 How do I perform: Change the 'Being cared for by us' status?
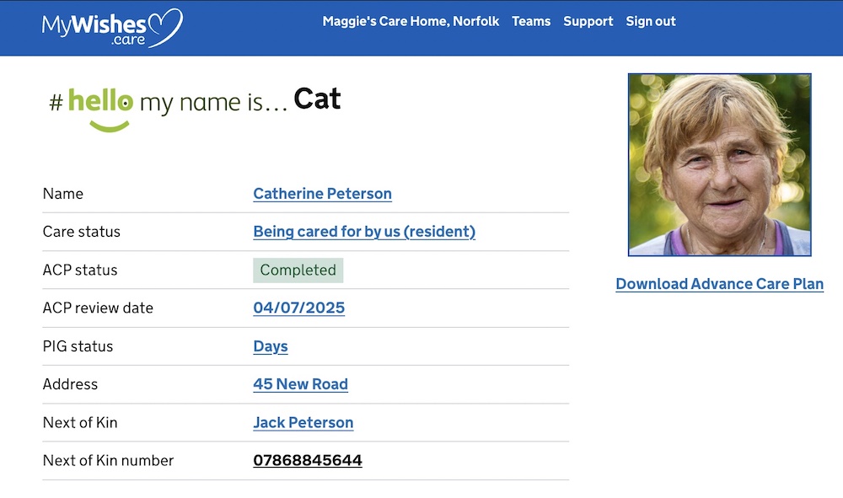click(364, 232)
